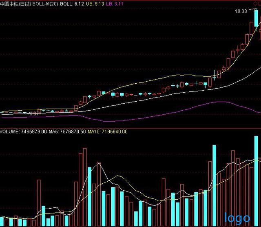Viewport: 261px width, 227px height.
Task: Click the 3.87 low price marker
Action: (x=34, y=114)
